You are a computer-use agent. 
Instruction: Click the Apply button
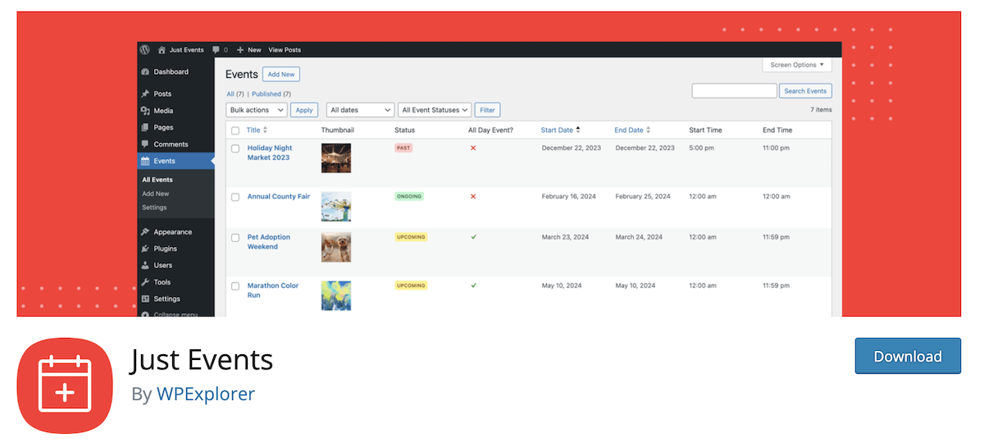pos(304,110)
